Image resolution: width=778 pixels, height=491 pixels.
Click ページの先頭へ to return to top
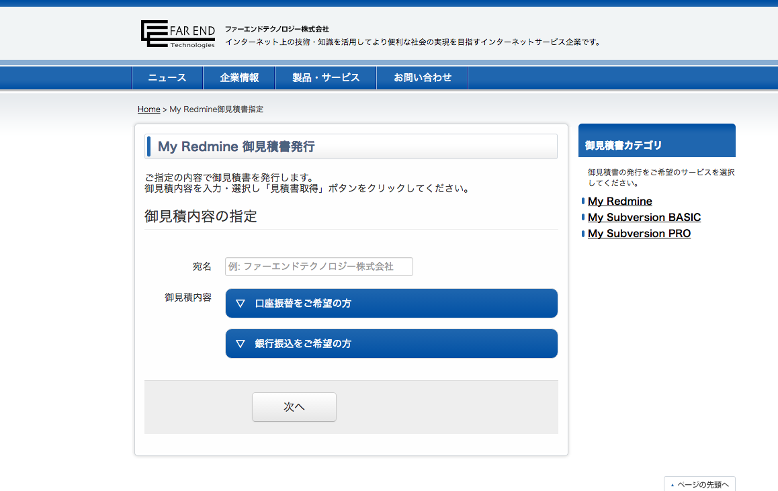point(699,484)
